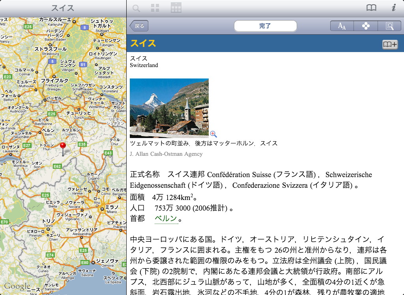The width and height of the screenshot is (404, 295).
Task: Go back using the 戻る button
Action: tap(139, 26)
